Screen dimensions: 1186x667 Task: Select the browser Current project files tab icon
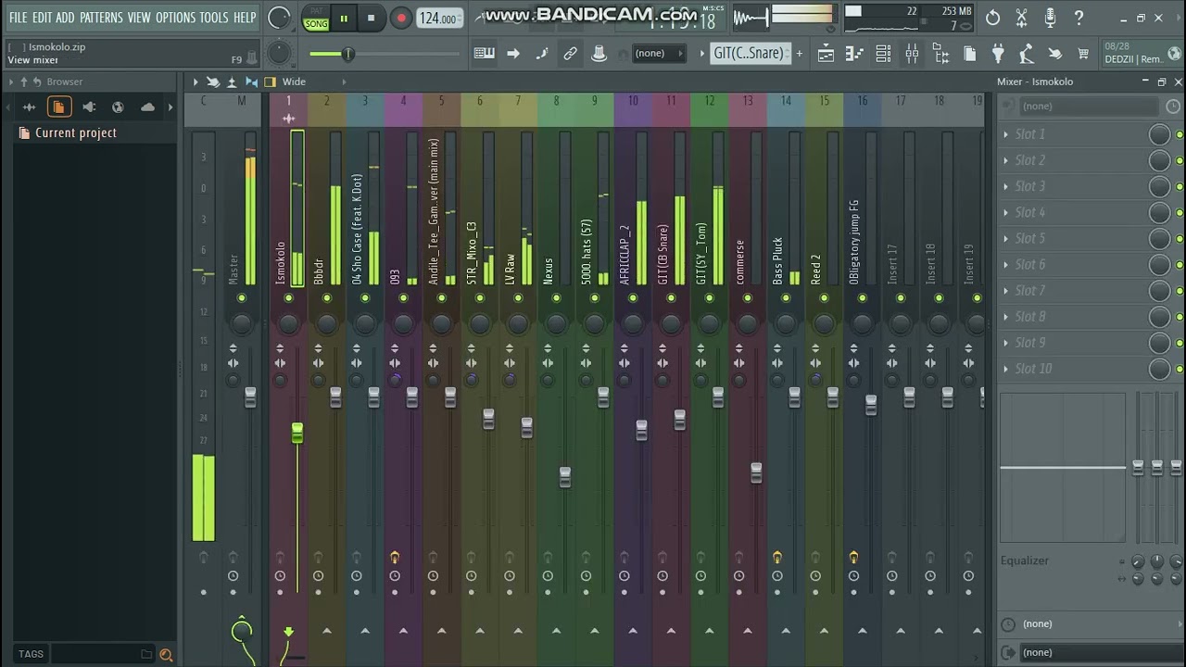58,107
